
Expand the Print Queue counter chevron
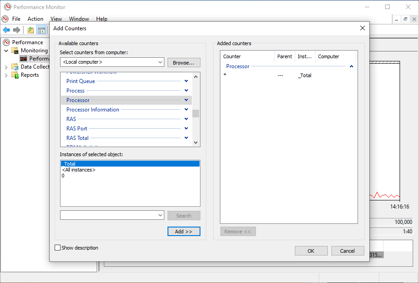(186, 81)
